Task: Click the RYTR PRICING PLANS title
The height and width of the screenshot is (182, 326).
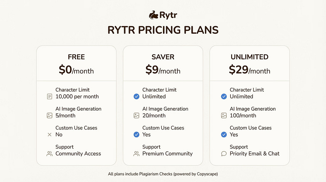Action: pyautogui.click(x=163, y=30)
